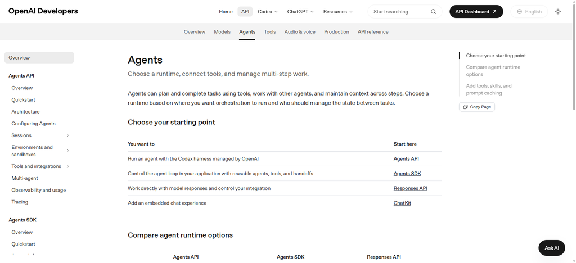This screenshot has width=576, height=263.
Task: Switch to the API reference tab
Action: click(373, 32)
